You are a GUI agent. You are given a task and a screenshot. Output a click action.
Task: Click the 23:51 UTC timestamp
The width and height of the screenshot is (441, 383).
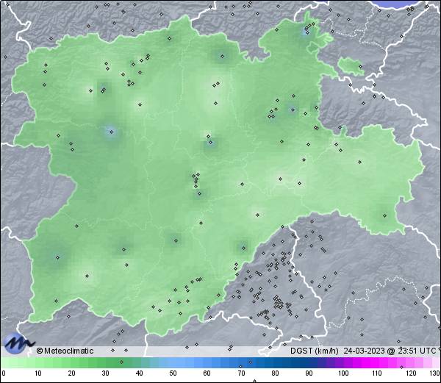pos(417,351)
